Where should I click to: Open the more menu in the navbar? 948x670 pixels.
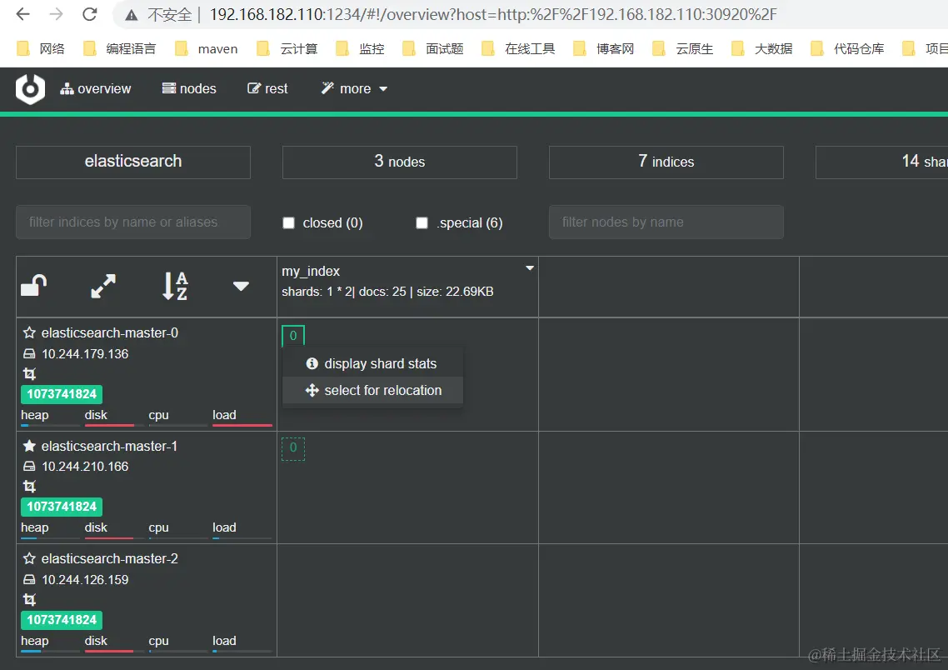pos(353,88)
